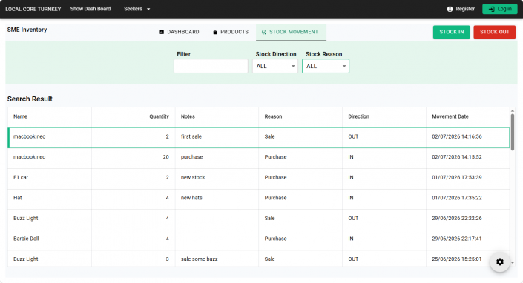Click the STOCK IN button
This screenshot has width=523, height=283.
451,32
